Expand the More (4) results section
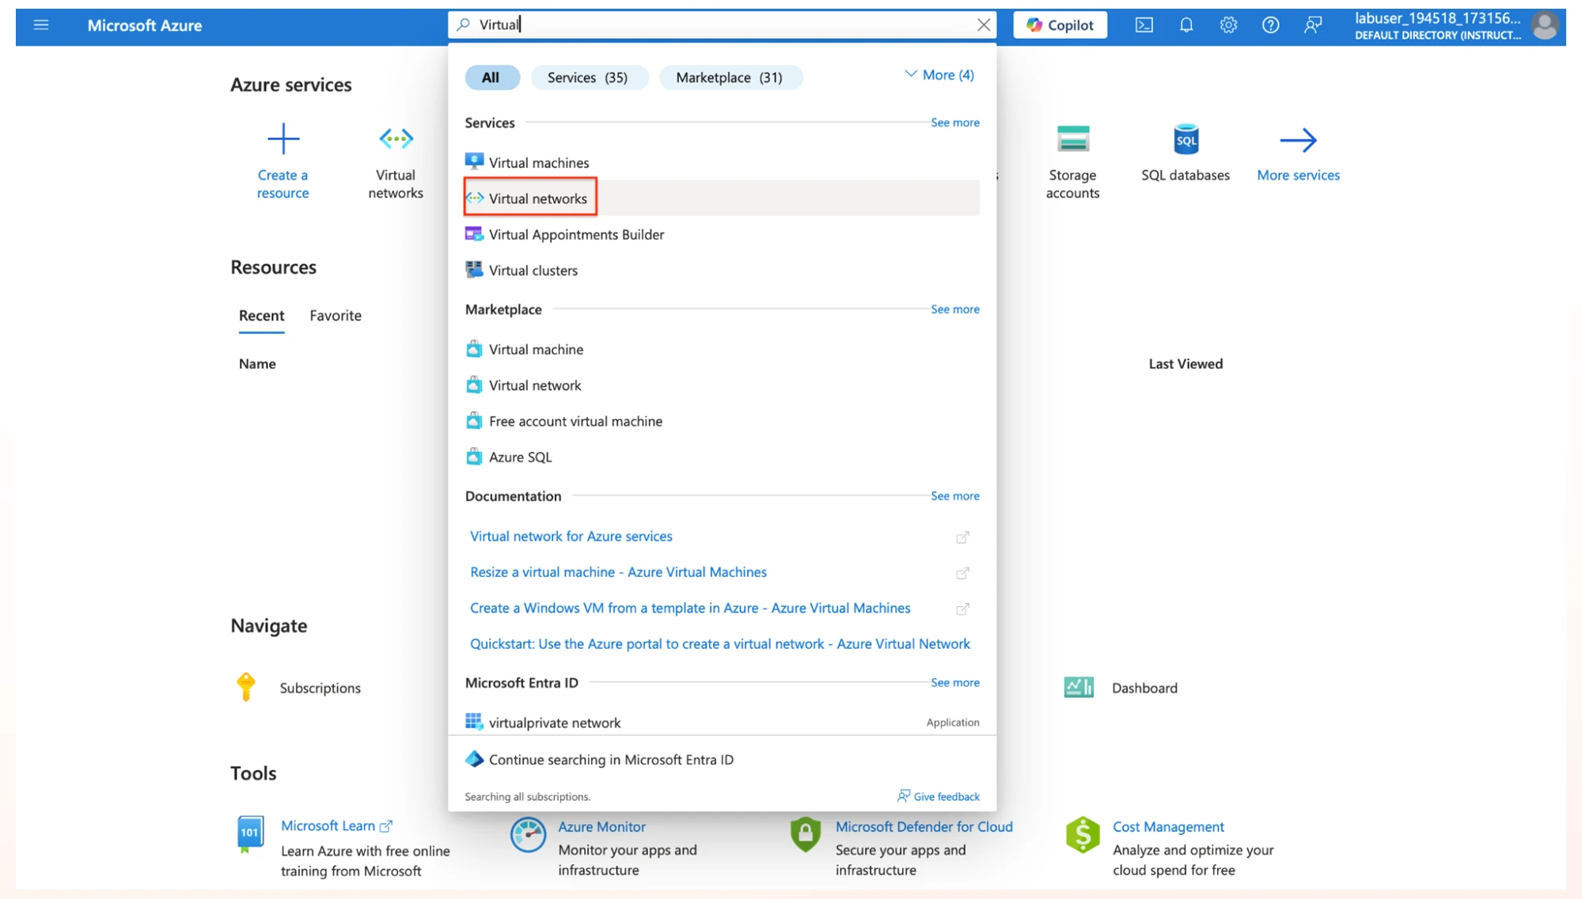1582x899 pixels. [939, 74]
